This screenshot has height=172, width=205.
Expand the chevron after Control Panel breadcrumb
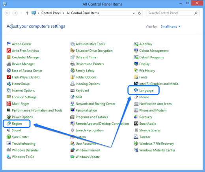click(63, 13)
